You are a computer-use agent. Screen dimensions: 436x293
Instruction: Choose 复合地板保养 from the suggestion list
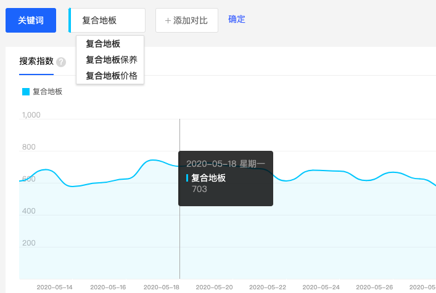[111, 60]
